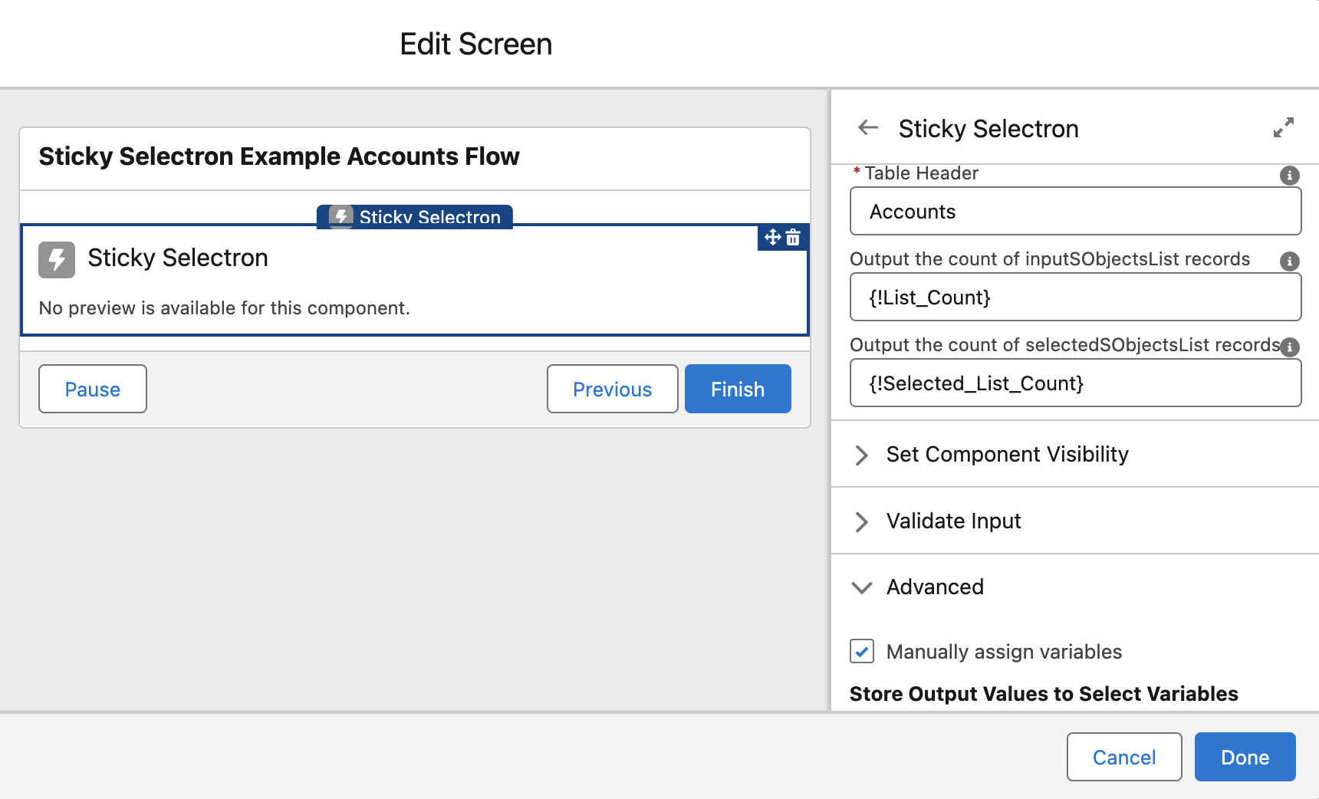Select the move handle on the Sticky Selectron component

coord(773,238)
